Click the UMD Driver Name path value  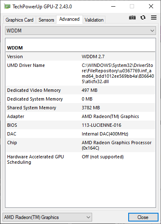118,74
